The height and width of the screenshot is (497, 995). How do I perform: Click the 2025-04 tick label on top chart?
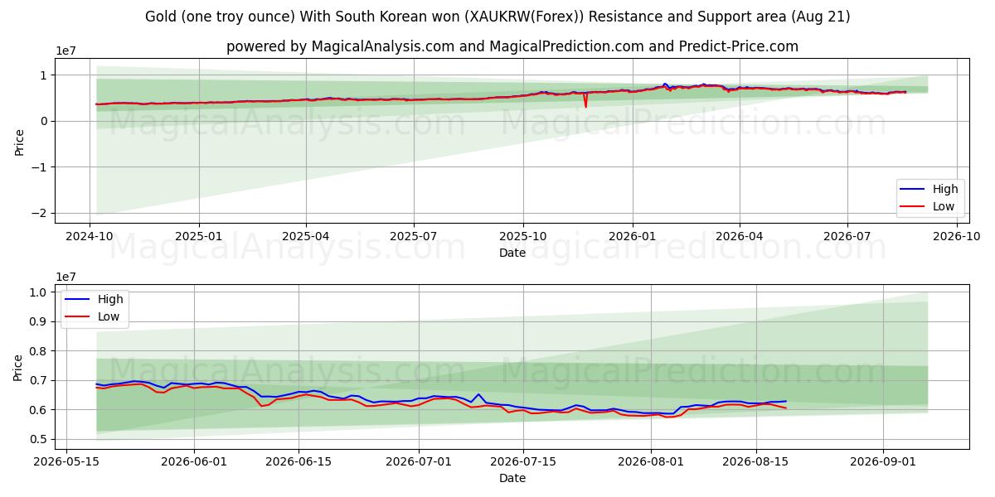point(306,235)
